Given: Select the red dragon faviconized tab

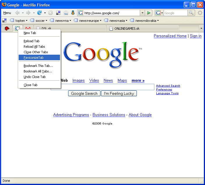Looking at the screenshot, I should [x=7, y=28].
